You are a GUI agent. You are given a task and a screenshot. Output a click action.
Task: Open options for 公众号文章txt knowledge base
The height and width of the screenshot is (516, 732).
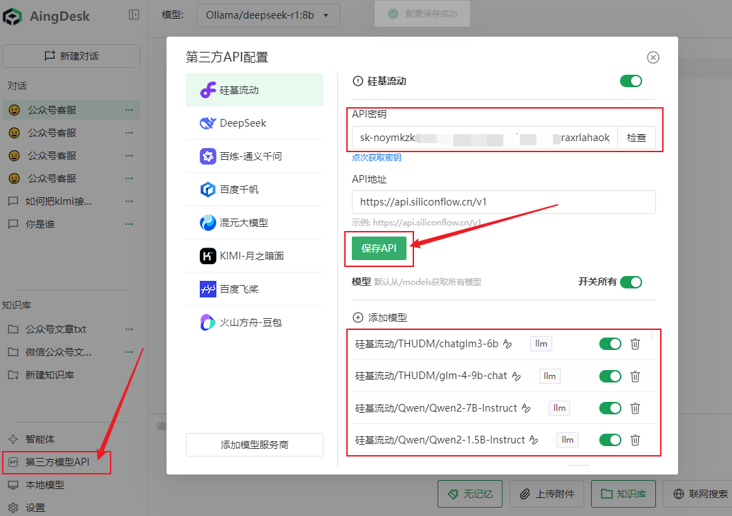click(129, 329)
